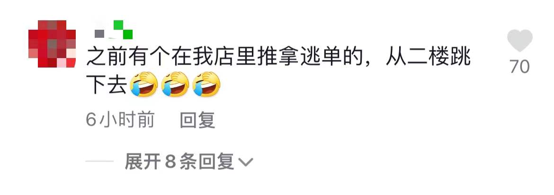Click the gray divider line before 展开
The width and height of the screenshot is (554, 195).
[x=99, y=161]
